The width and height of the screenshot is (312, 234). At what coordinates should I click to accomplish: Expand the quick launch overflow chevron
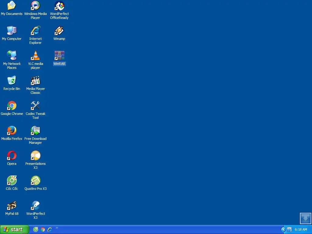pos(57,228)
